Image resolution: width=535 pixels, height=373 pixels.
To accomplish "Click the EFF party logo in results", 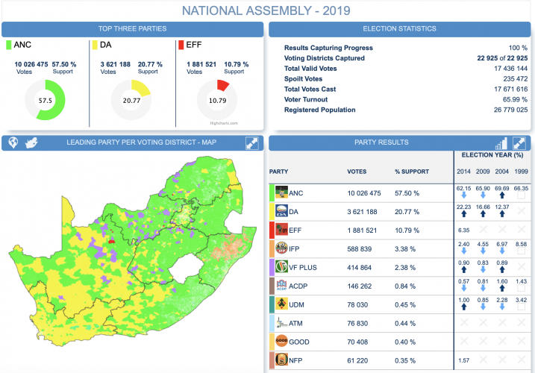I will pyautogui.click(x=282, y=230).
